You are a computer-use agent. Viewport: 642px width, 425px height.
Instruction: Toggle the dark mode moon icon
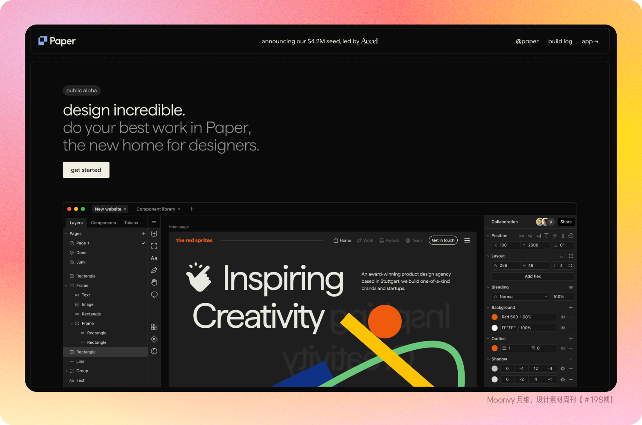coord(154,351)
